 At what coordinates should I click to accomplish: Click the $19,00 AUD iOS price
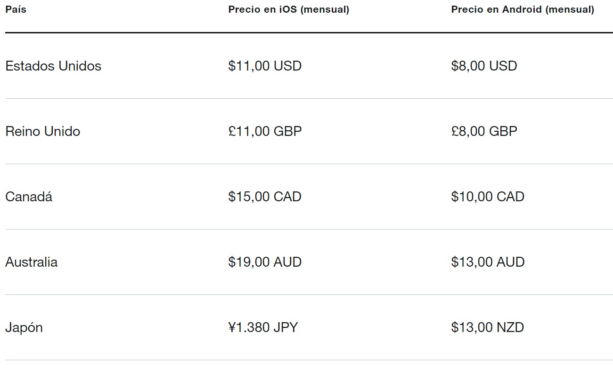[x=265, y=262]
